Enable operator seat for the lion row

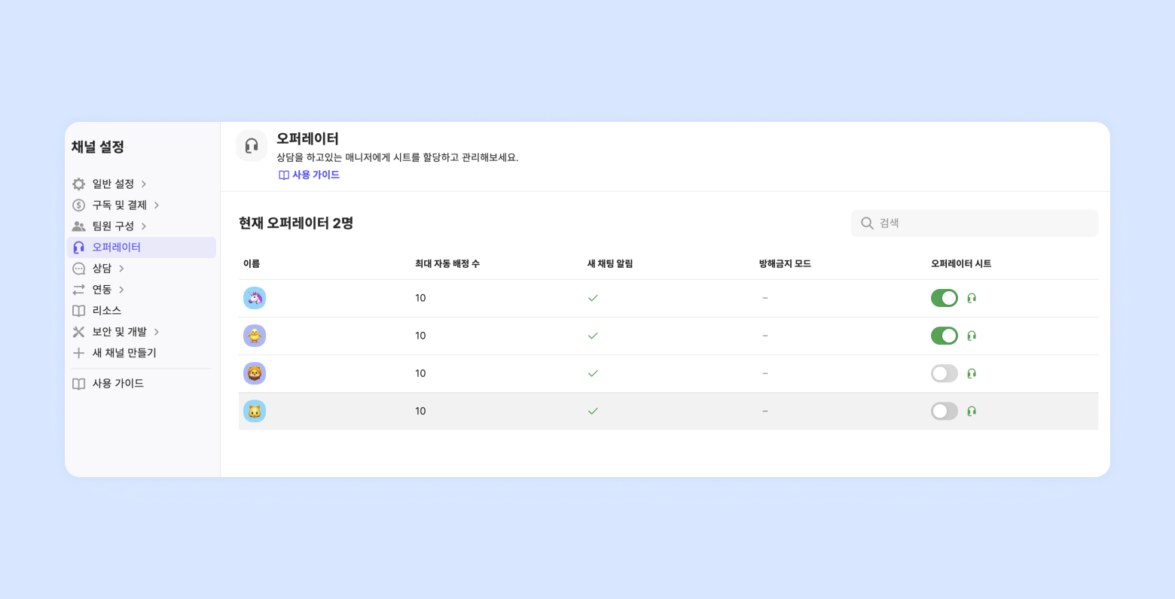click(x=944, y=373)
